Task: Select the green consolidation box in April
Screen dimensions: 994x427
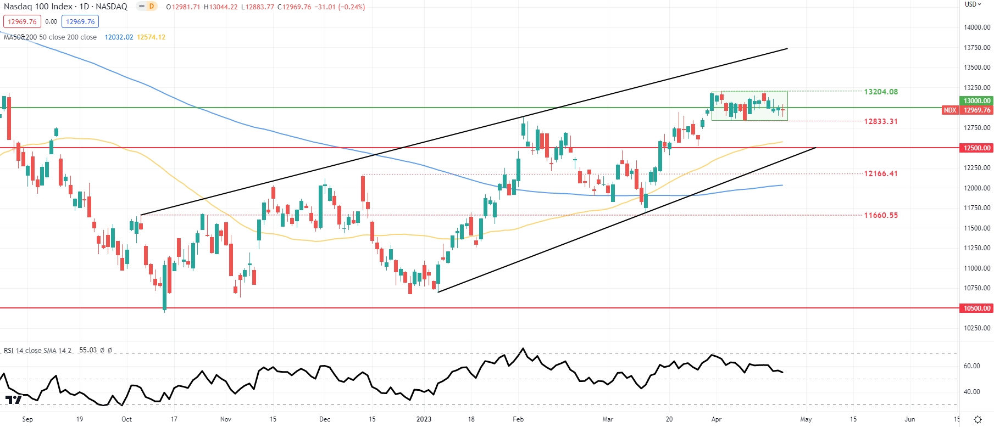Action: point(749,106)
